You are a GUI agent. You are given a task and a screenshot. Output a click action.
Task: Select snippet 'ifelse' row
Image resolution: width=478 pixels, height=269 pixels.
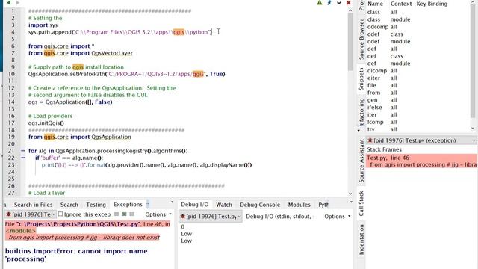click(x=418, y=108)
